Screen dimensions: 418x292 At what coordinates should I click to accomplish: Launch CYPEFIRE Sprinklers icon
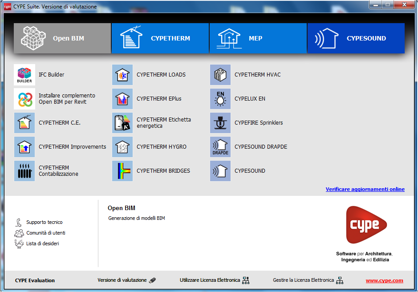tap(220, 123)
